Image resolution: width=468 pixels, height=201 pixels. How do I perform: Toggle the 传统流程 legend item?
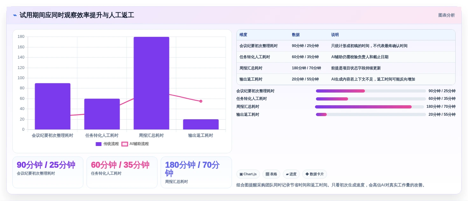(107, 144)
